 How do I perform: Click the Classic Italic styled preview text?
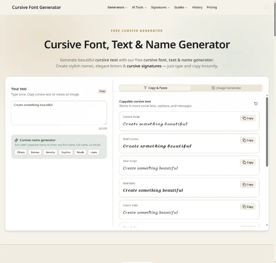(x=150, y=213)
